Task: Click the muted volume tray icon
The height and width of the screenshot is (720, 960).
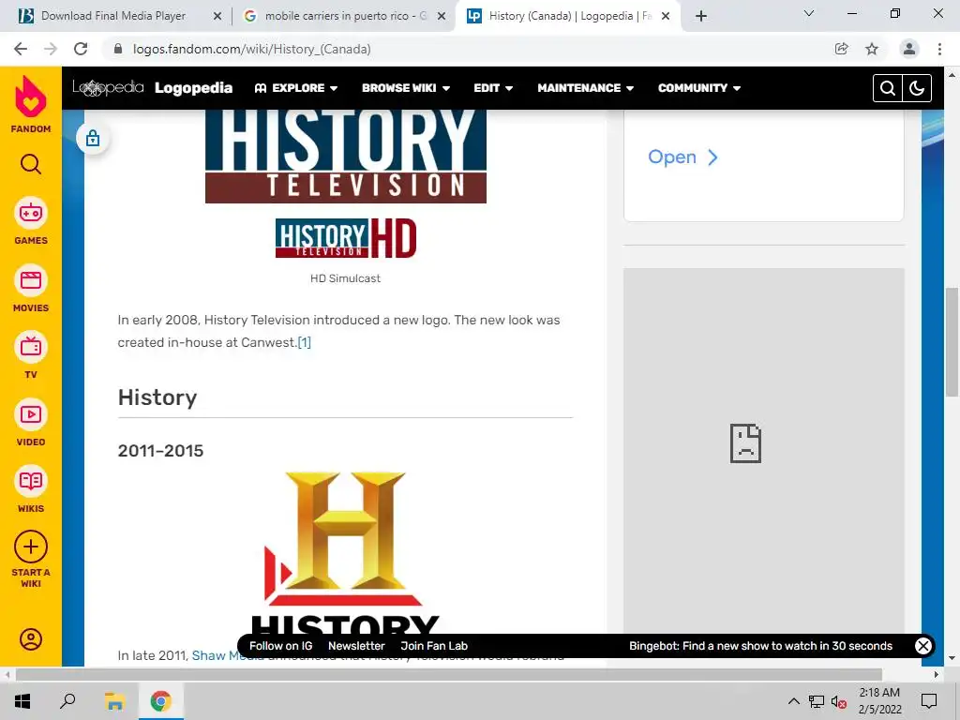Action: click(838, 701)
